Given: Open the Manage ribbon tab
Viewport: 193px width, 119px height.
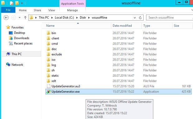Looking at the screenshot, I should pos(72,10).
